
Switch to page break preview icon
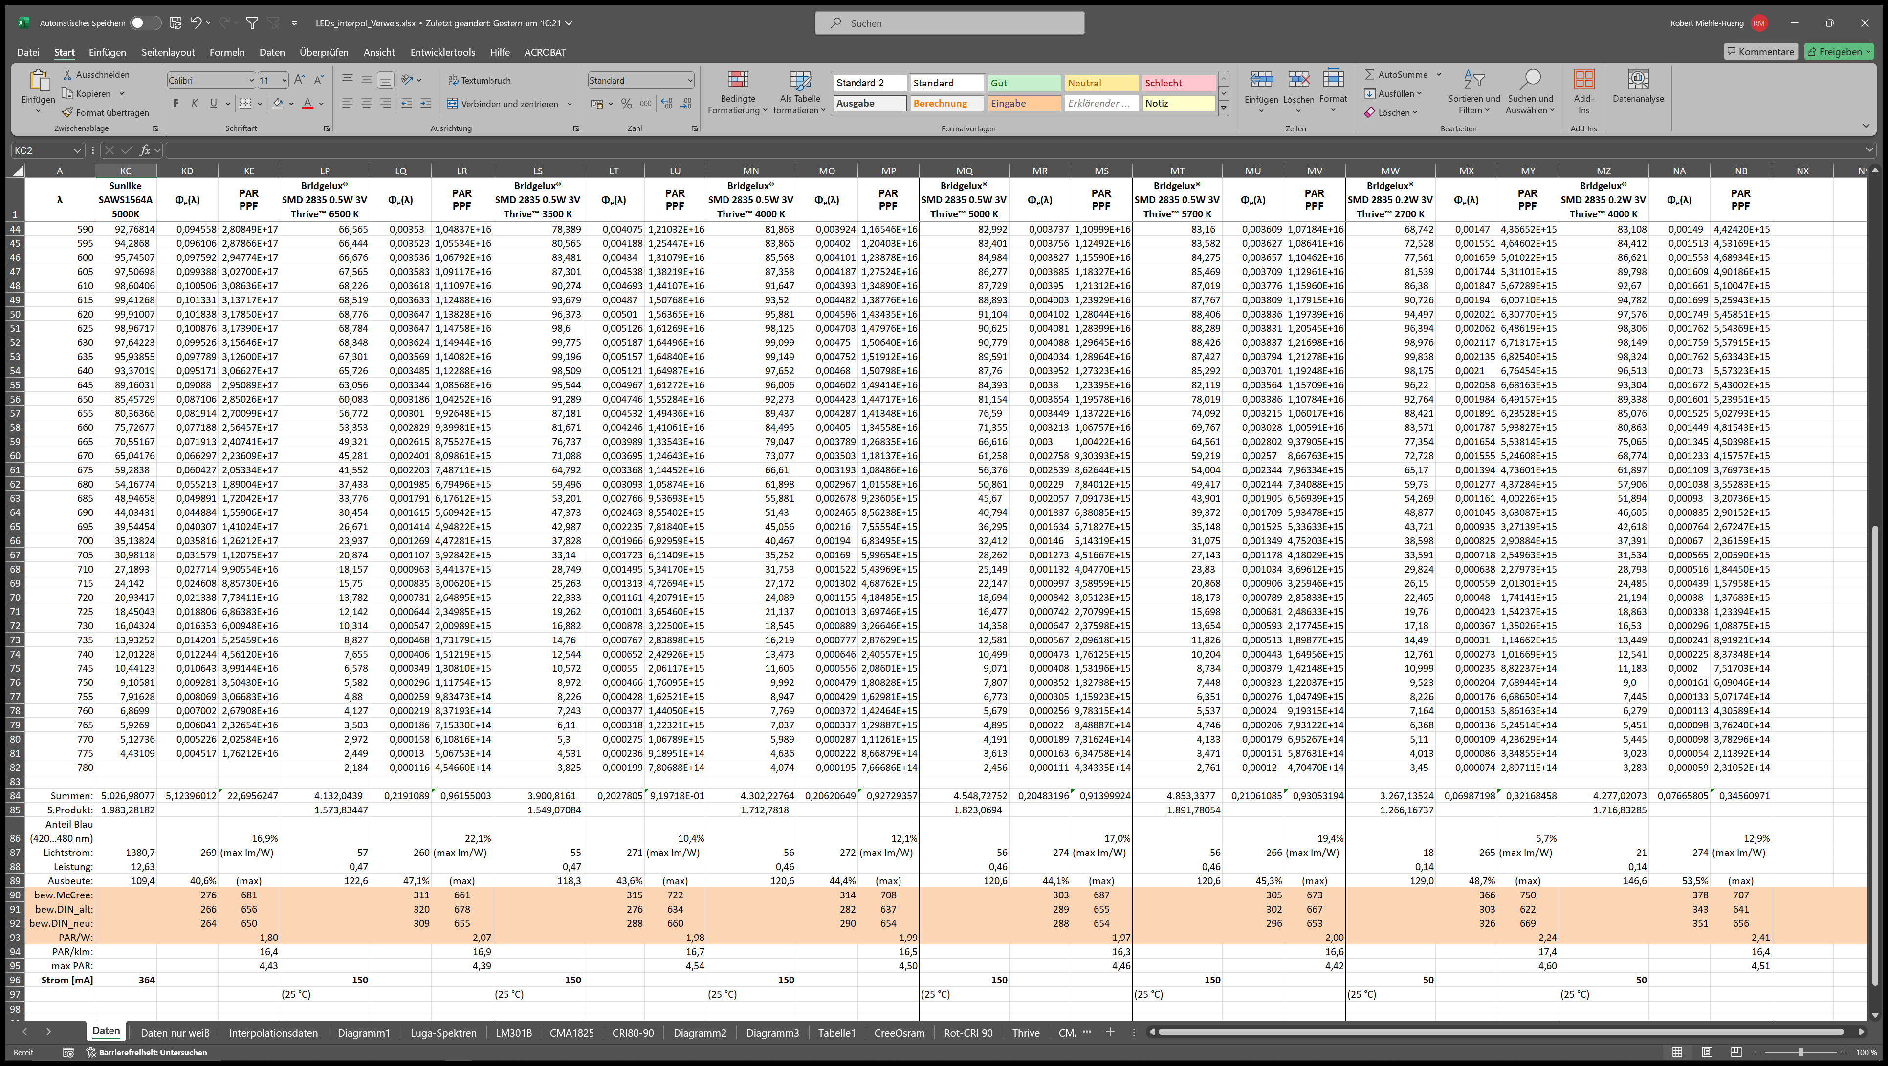click(1735, 1053)
